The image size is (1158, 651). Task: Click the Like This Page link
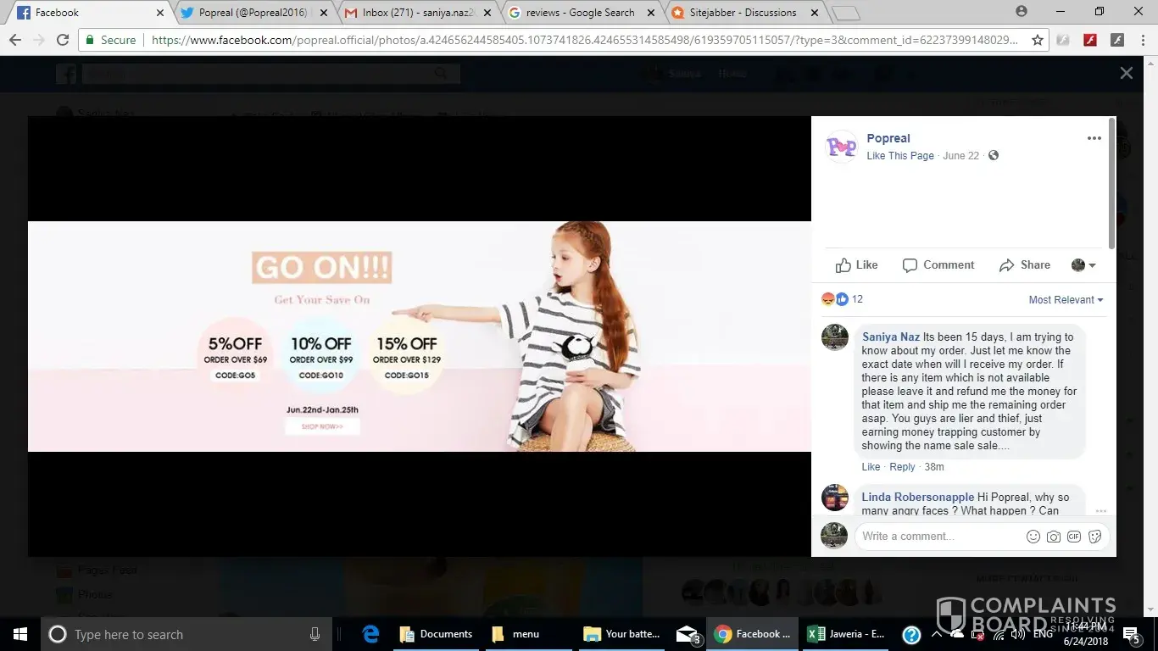click(900, 156)
